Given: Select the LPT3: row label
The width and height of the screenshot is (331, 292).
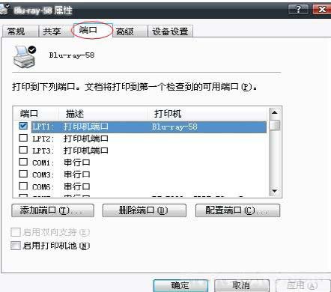Looking at the screenshot, I should click(x=43, y=150).
